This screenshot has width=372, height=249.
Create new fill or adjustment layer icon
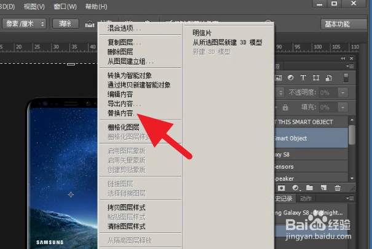click(296, 188)
